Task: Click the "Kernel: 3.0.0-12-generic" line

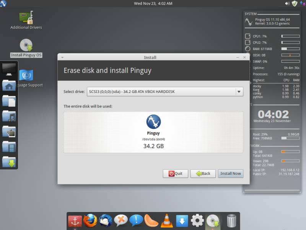Action: tap(272, 23)
